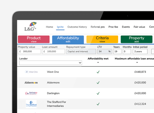Select the West One lender name
Image resolution: width=154 pixels, height=113 pixels.
point(53,72)
